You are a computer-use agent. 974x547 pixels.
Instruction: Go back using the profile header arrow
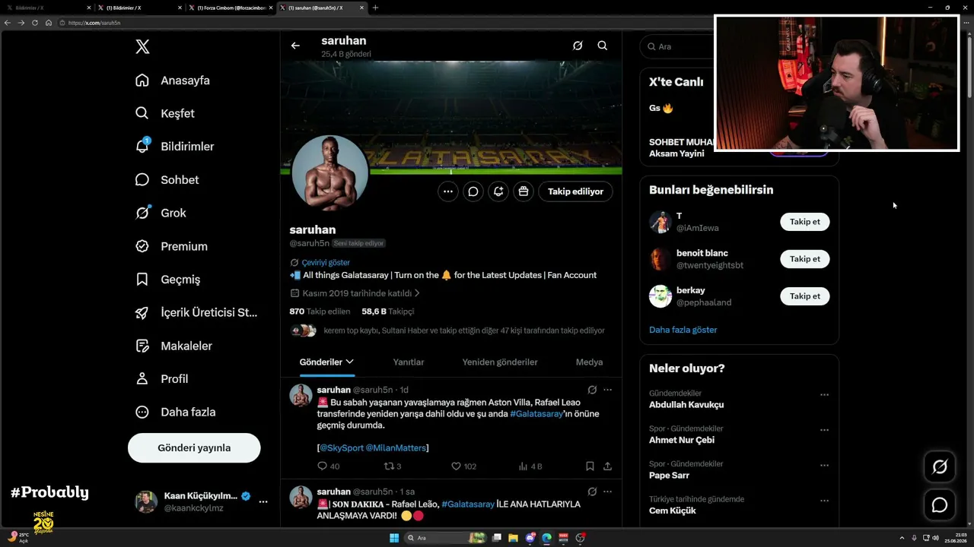pos(295,46)
